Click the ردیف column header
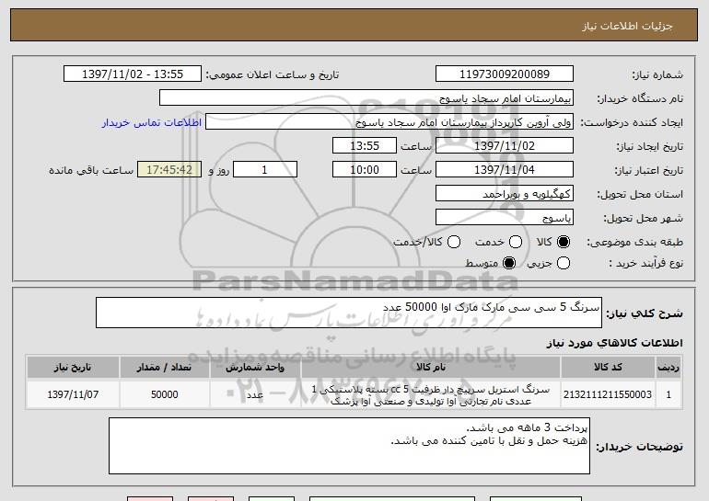 (x=668, y=368)
